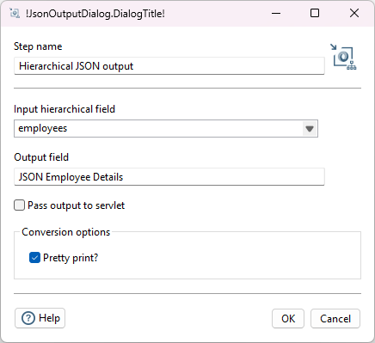Click the question mark help icon
The image size is (375, 343).
28,318
